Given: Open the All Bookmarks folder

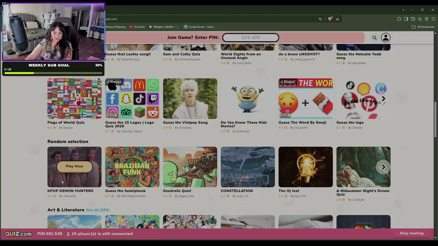Looking at the screenshot, I should [x=423, y=27].
